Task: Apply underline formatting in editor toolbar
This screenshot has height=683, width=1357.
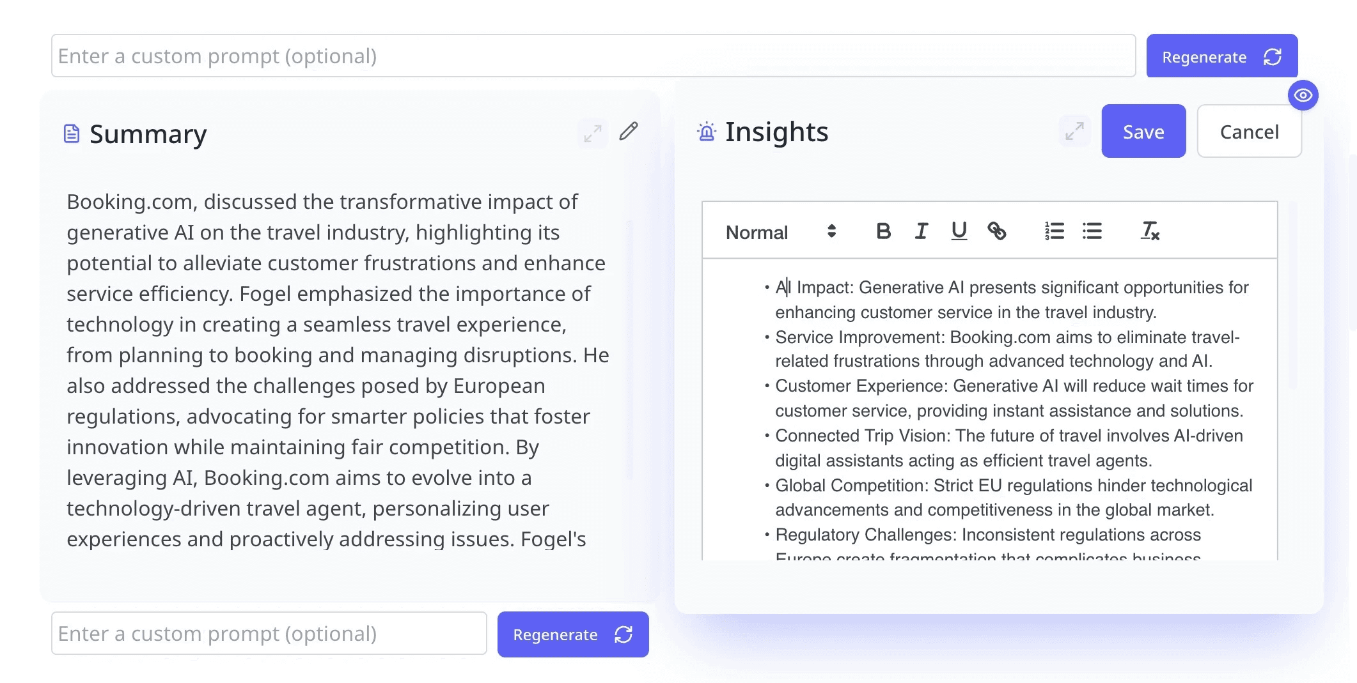Action: coord(959,231)
